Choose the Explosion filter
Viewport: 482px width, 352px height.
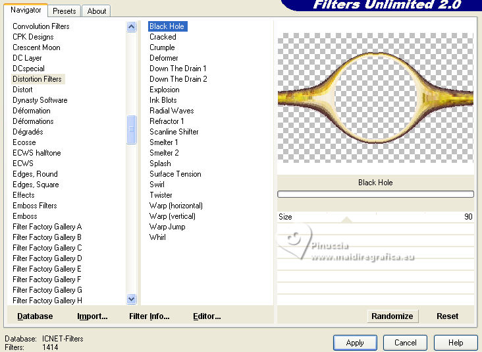pos(165,90)
